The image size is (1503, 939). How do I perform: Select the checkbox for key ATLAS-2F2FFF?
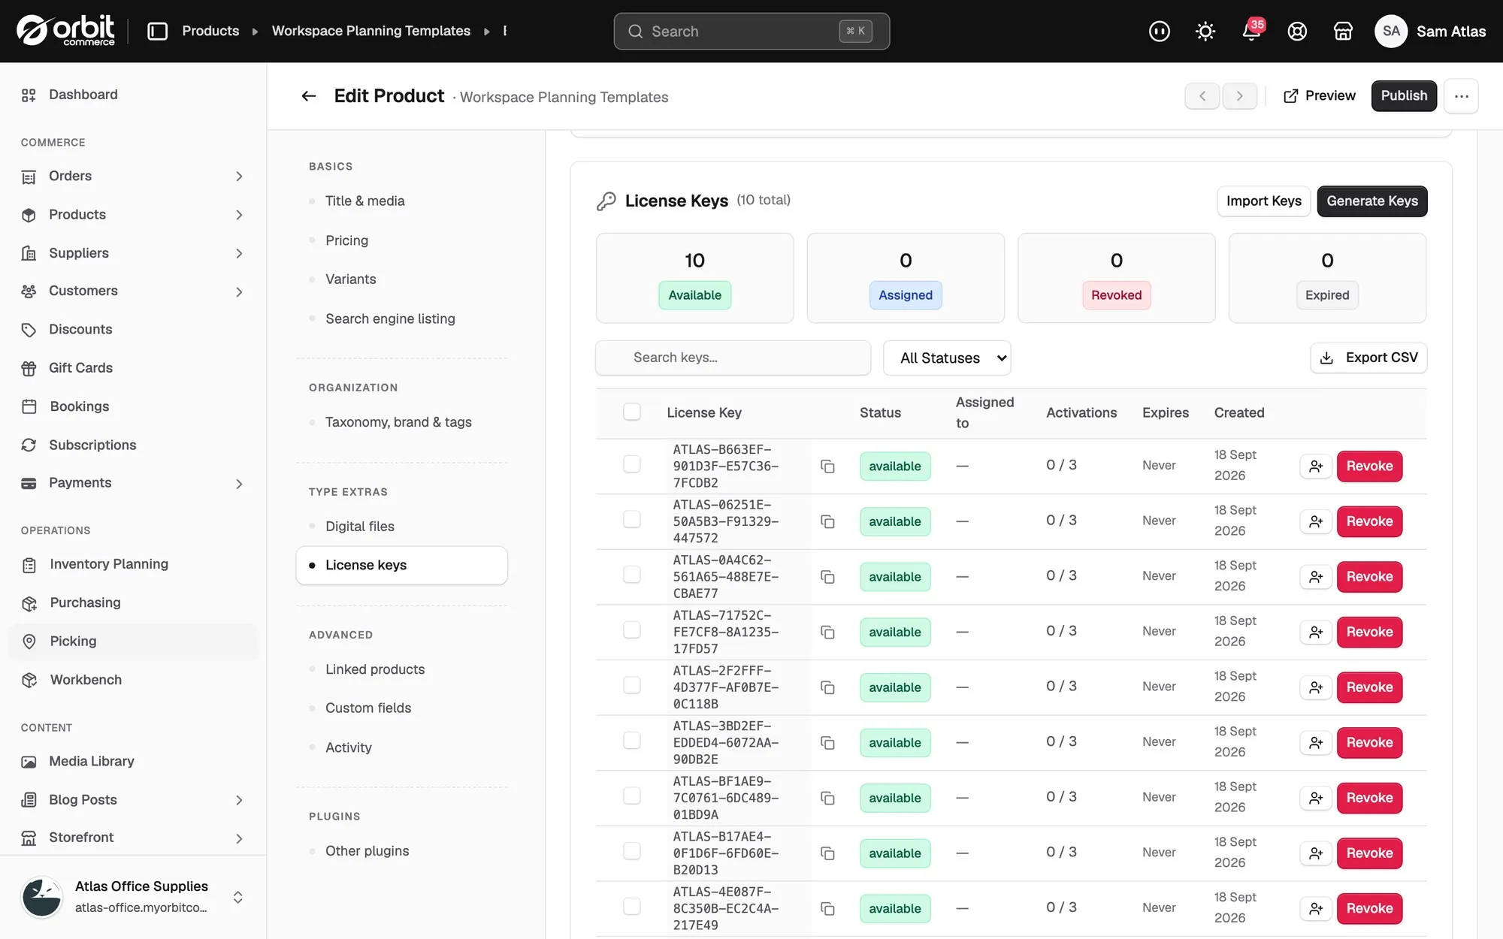tap(632, 685)
